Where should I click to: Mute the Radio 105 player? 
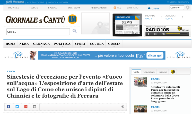click(163, 34)
